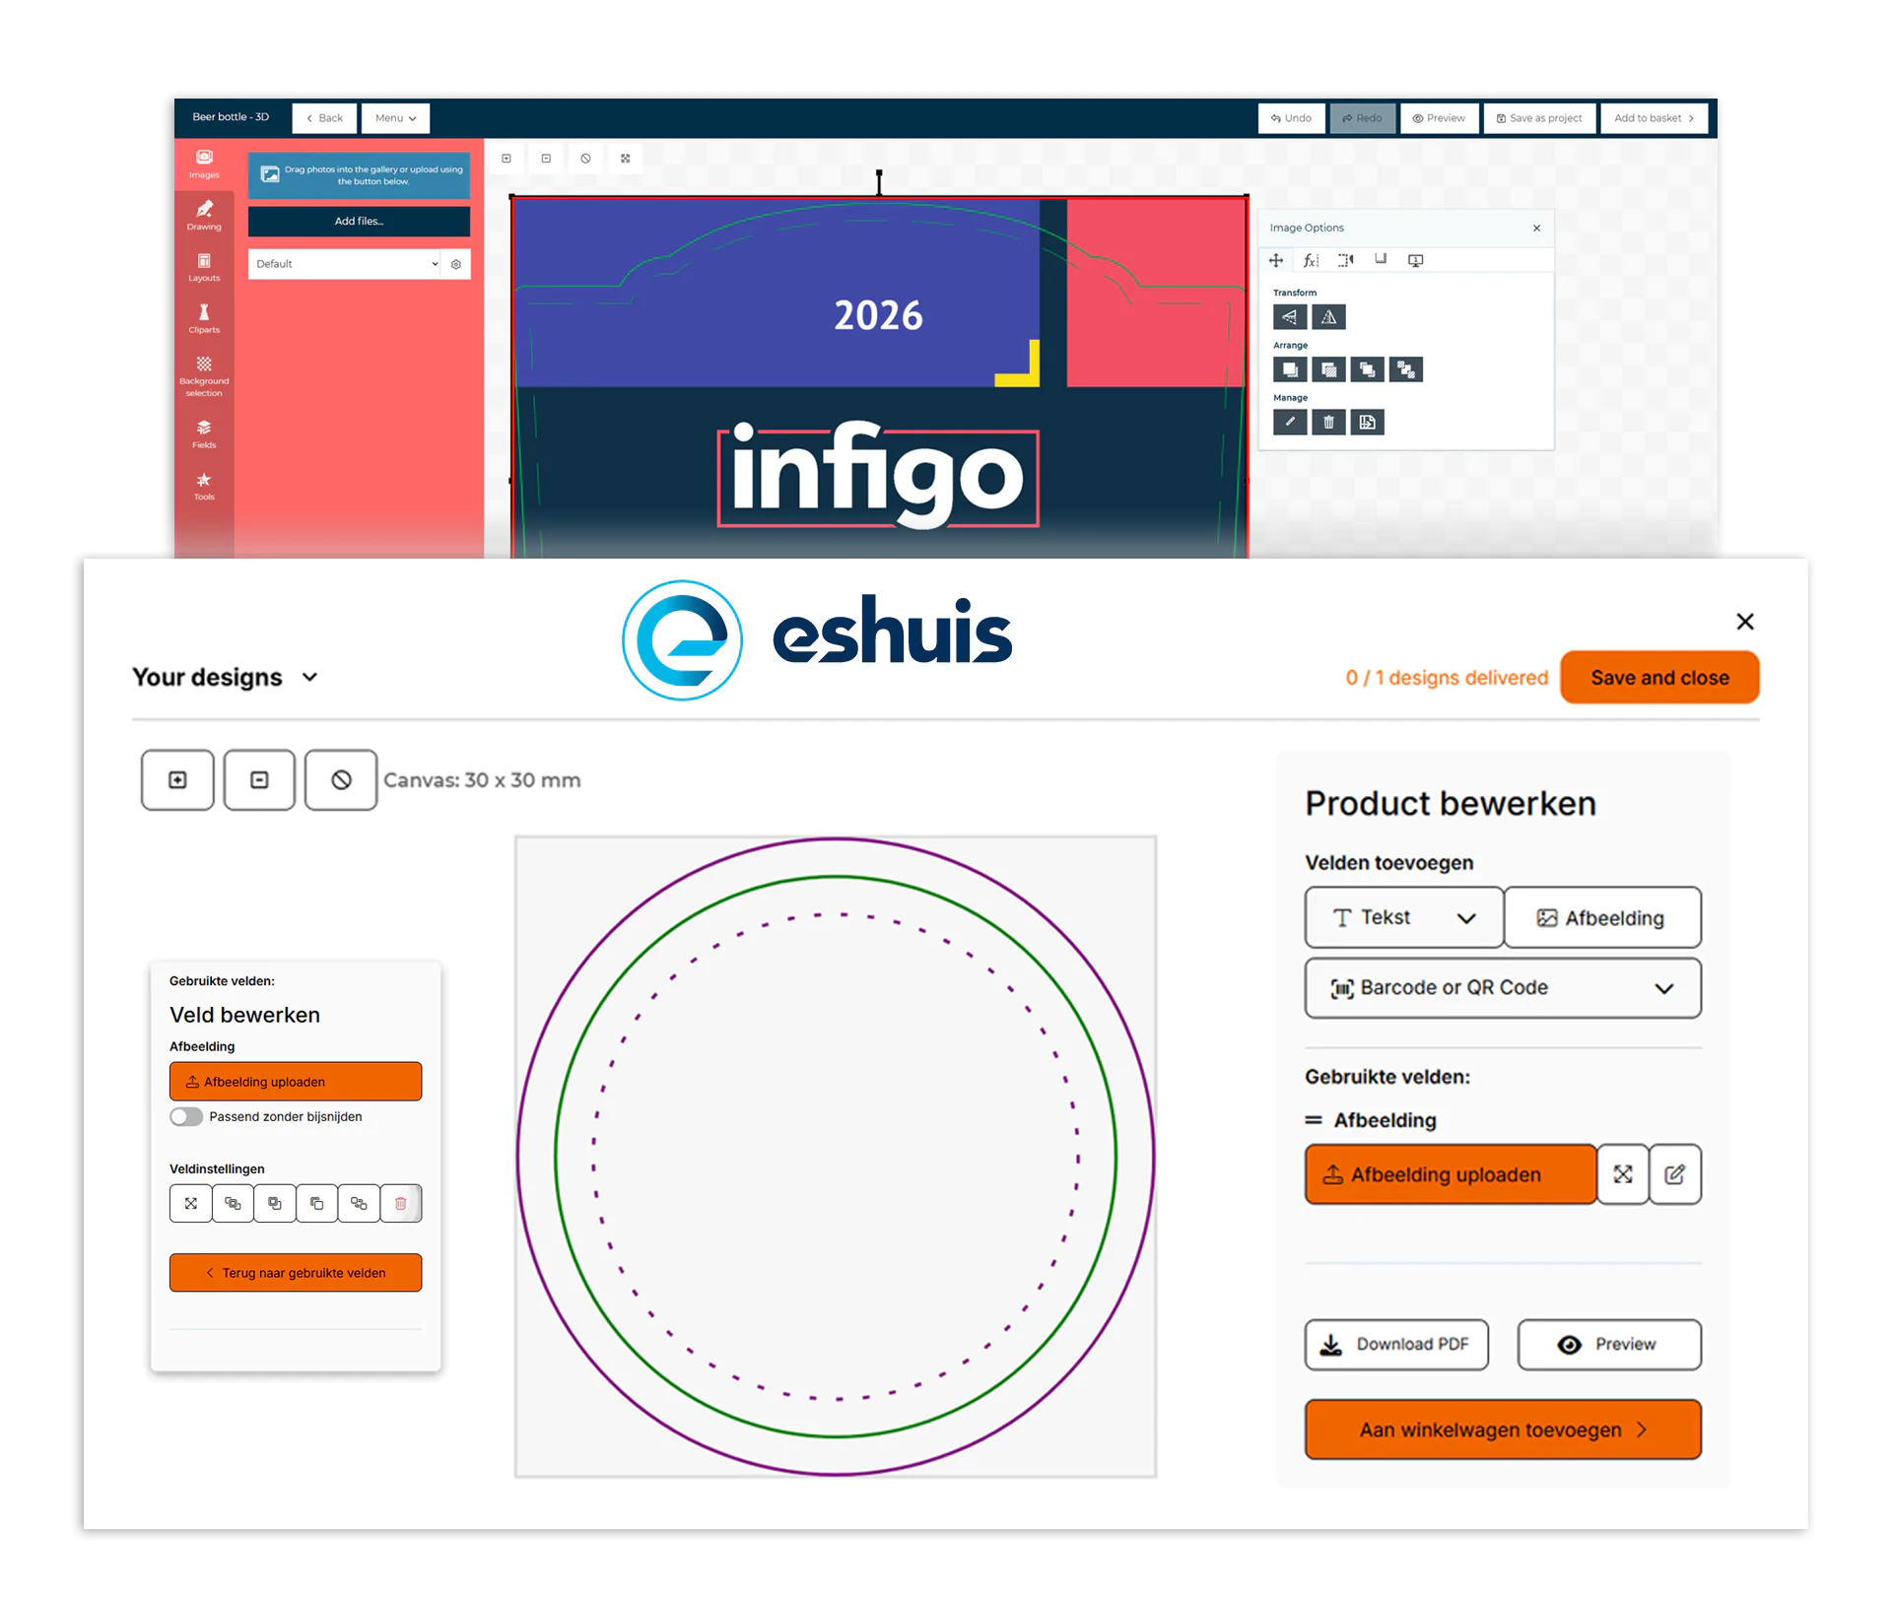The image size is (1892, 1598).
Task: Open Tools in infigo sidebar
Action: pyautogui.click(x=204, y=487)
